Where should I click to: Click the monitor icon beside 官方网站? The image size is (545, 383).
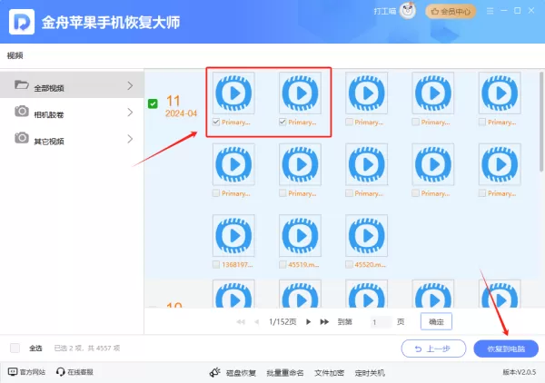(13, 372)
